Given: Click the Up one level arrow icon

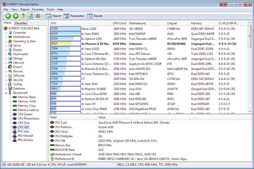Looking at the screenshot, I should coord(23,16).
